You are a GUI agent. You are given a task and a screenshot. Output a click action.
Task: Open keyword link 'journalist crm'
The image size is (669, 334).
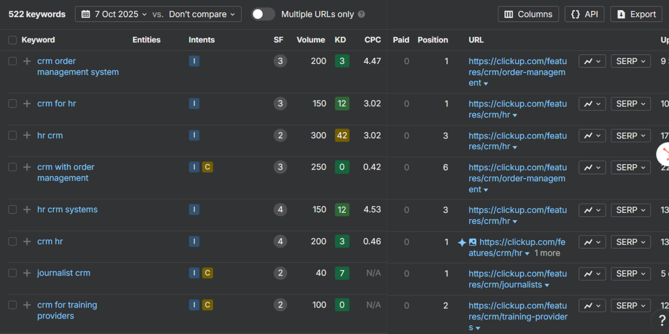64,273
